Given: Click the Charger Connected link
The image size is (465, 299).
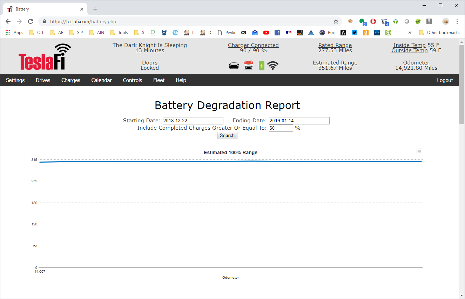Looking at the screenshot, I should pyautogui.click(x=253, y=45).
